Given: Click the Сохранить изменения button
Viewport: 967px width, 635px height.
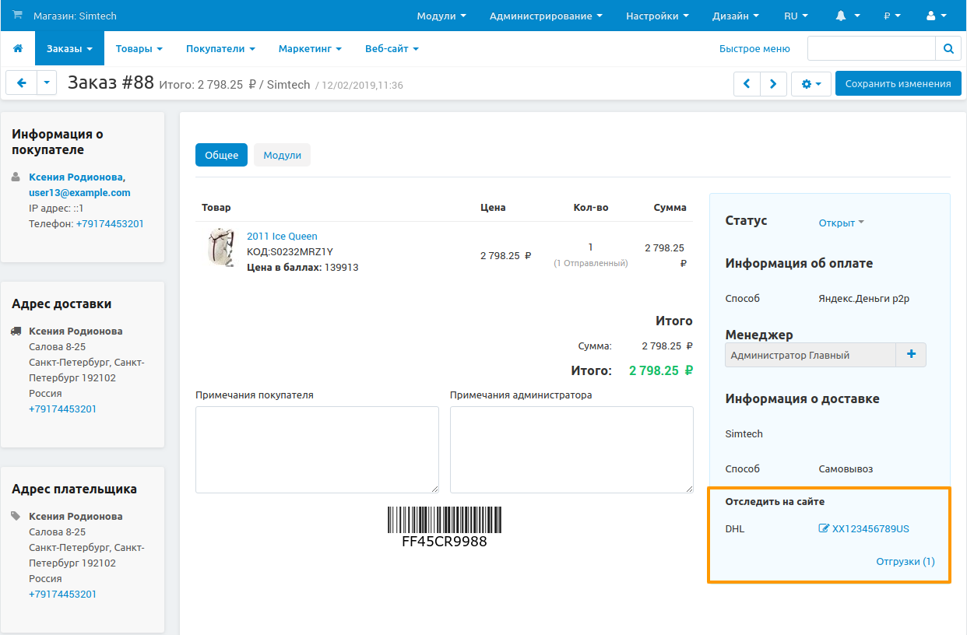Looking at the screenshot, I should (898, 84).
